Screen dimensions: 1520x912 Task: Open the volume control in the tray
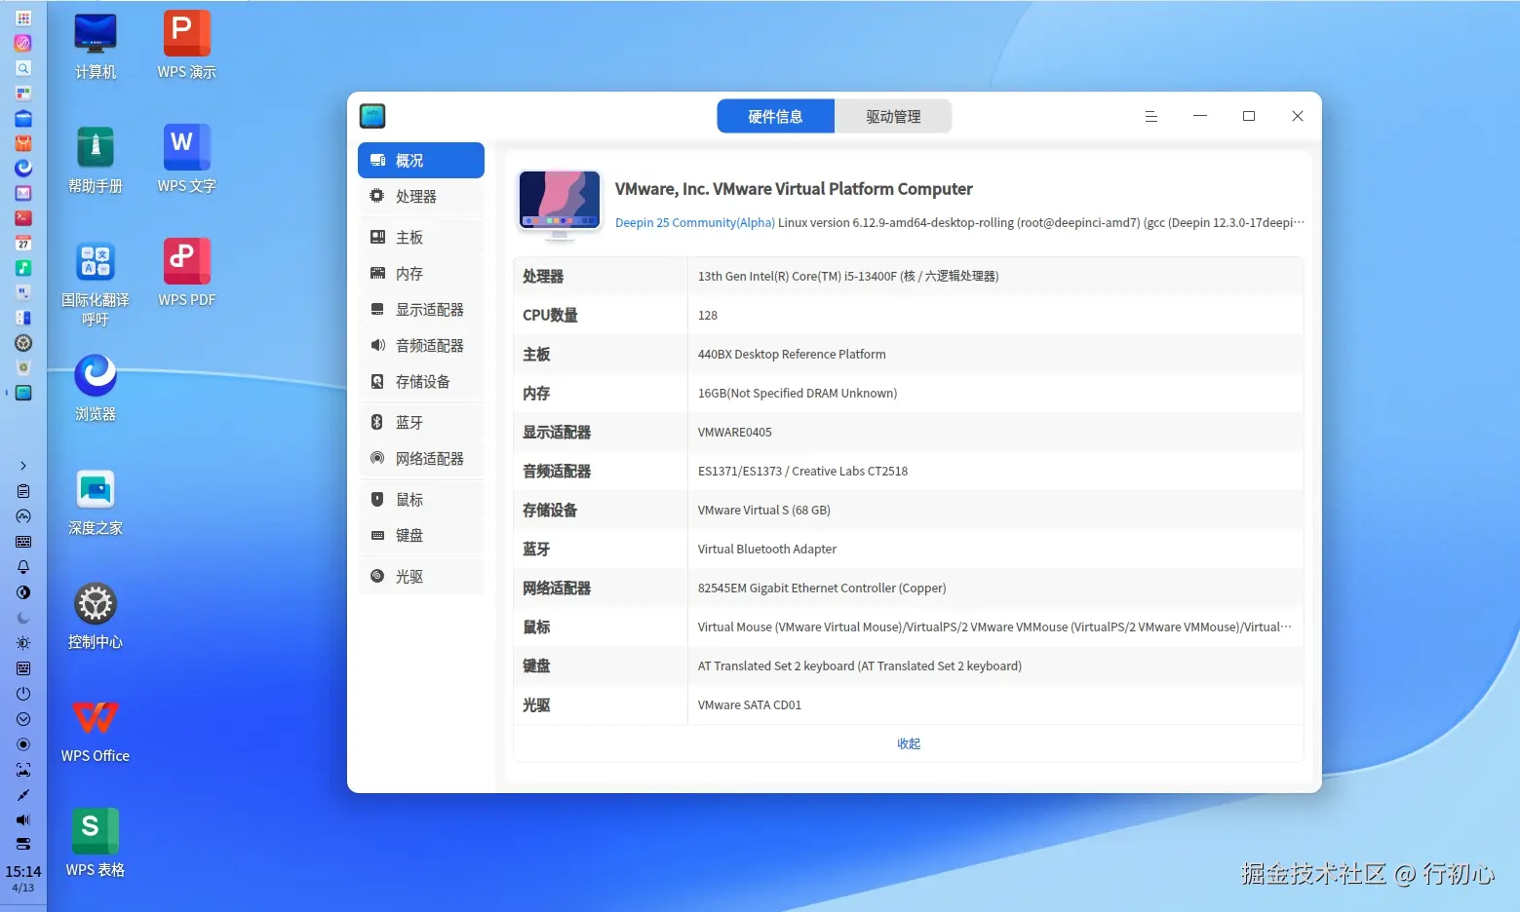[x=23, y=819]
